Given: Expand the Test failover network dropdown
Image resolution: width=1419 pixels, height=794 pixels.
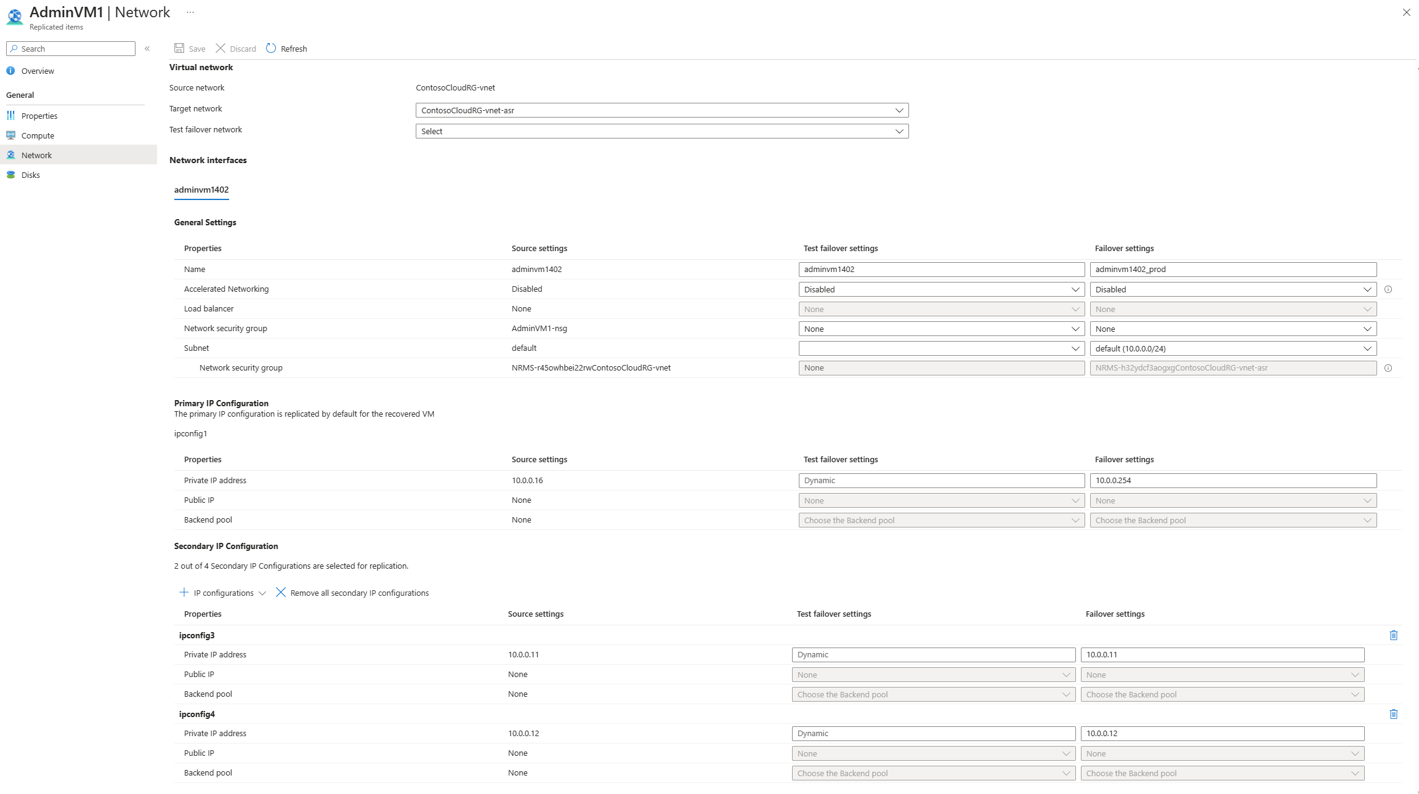Looking at the screenshot, I should click(x=897, y=130).
